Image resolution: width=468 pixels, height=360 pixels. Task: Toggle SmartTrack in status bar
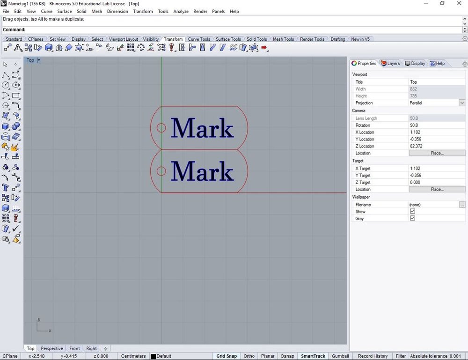pos(313,356)
